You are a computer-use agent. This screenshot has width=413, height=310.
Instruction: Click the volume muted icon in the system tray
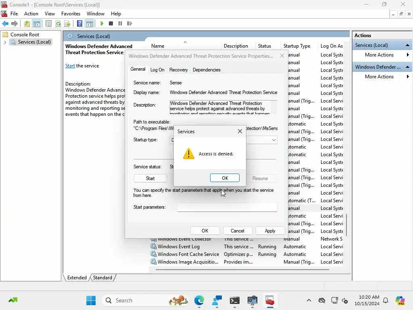coord(345,300)
